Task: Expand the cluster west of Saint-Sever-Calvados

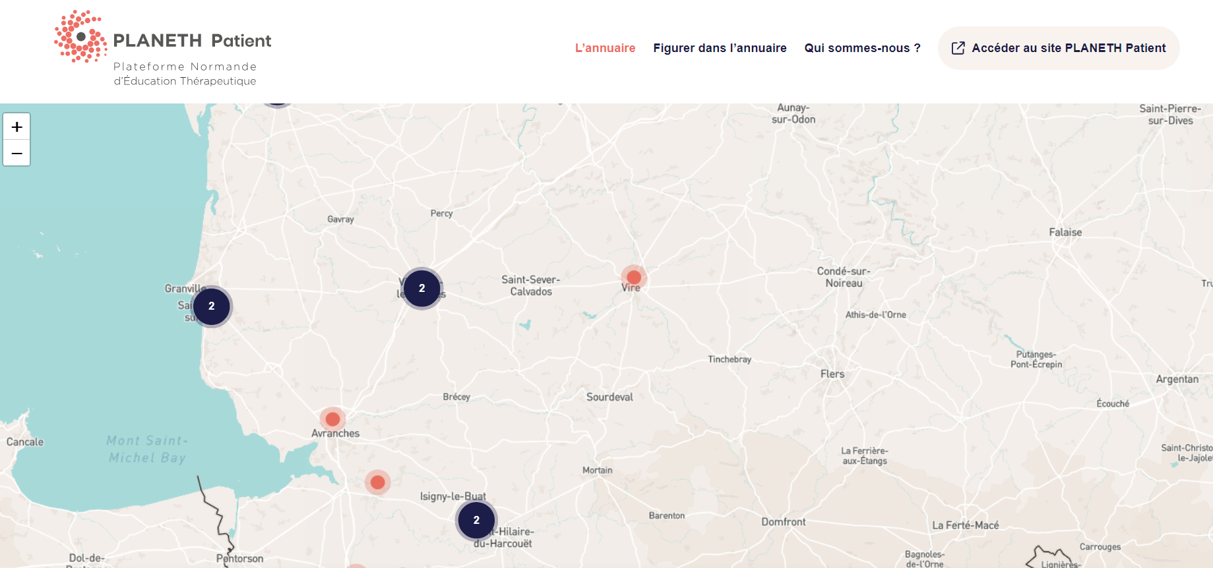Action: pos(421,289)
